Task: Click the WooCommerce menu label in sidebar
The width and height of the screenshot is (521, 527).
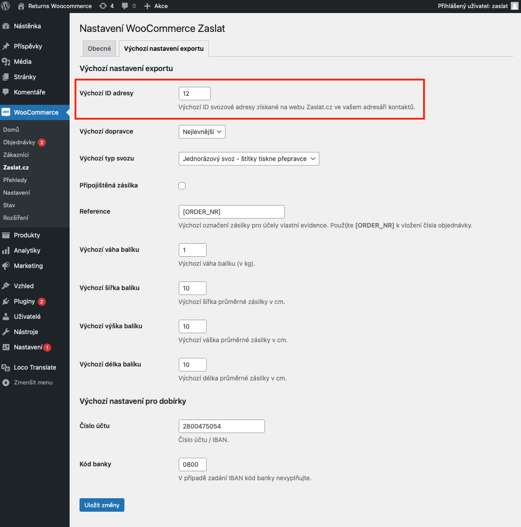Action: pos(36,112)
